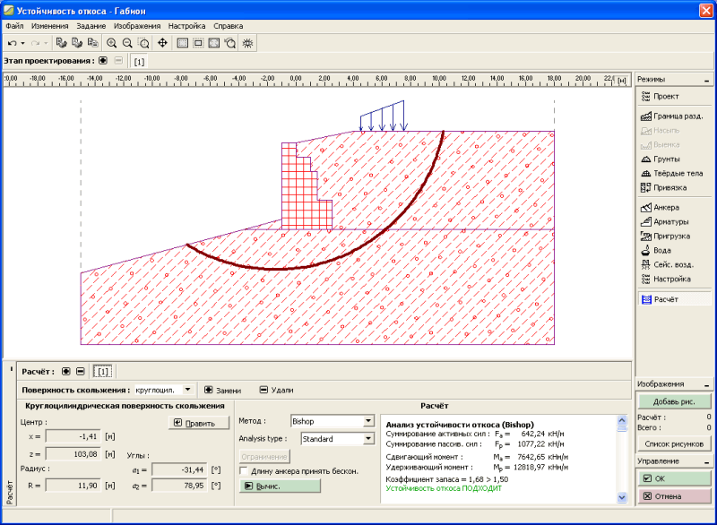Enable the Длину анкера принять бескон. checkbox
717x525 pixels.
click(244, 470)
